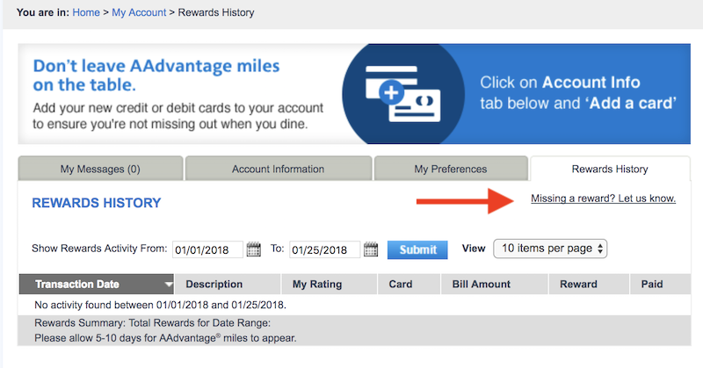Viewport: 703px width, 368px height.
Task: Click 'Add your new credit or debit cards' text
Action: [178, 116]
